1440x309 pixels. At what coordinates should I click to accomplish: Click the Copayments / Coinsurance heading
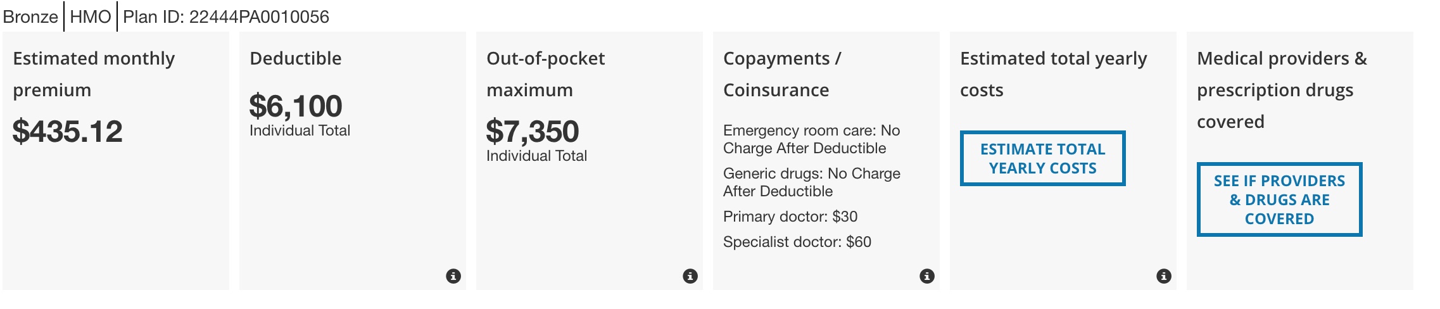coord(782,73)
